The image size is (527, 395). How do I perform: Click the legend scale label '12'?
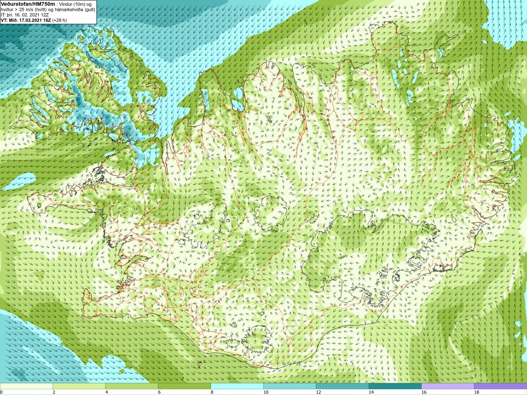coord(318,392)
